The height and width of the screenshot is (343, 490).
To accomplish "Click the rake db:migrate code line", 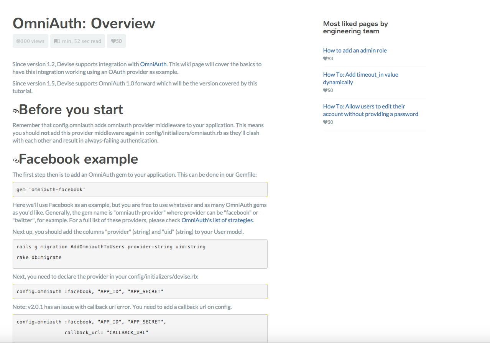I will pos(39,257).
